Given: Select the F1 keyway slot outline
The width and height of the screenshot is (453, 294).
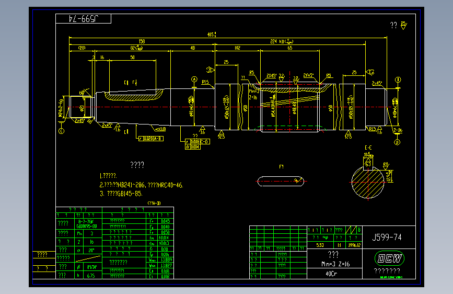Looking at the screenshot, I should click(281, 182).
